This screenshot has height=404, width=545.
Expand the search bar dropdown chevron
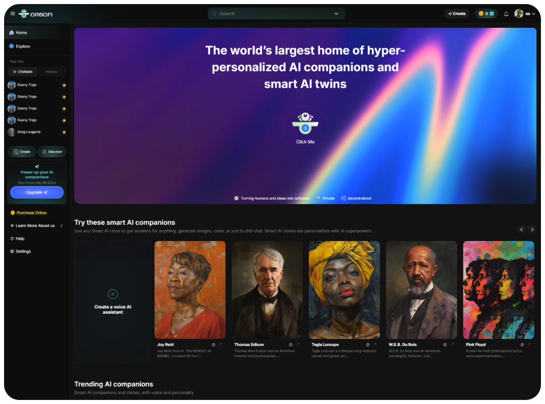point(336,14)
